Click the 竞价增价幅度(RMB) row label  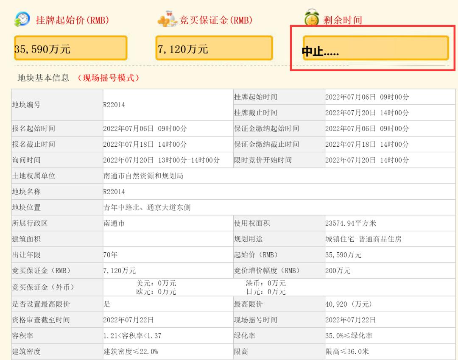(267, 271)
